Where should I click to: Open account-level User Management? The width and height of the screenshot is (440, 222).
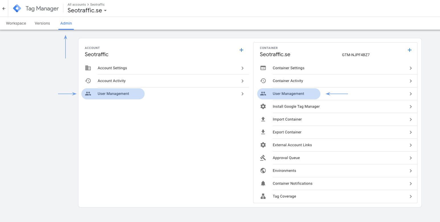pyautogui.click(x=113, y=94)
